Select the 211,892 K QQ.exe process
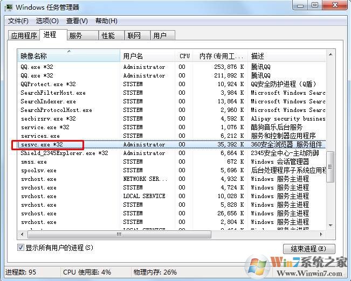This screenshot has width=351, height=281. pyautogui.click(x=171, y=75)
